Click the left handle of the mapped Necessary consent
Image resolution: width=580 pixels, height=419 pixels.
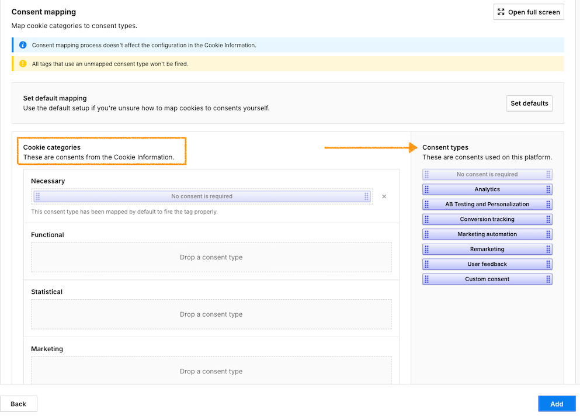coord(39,196)
